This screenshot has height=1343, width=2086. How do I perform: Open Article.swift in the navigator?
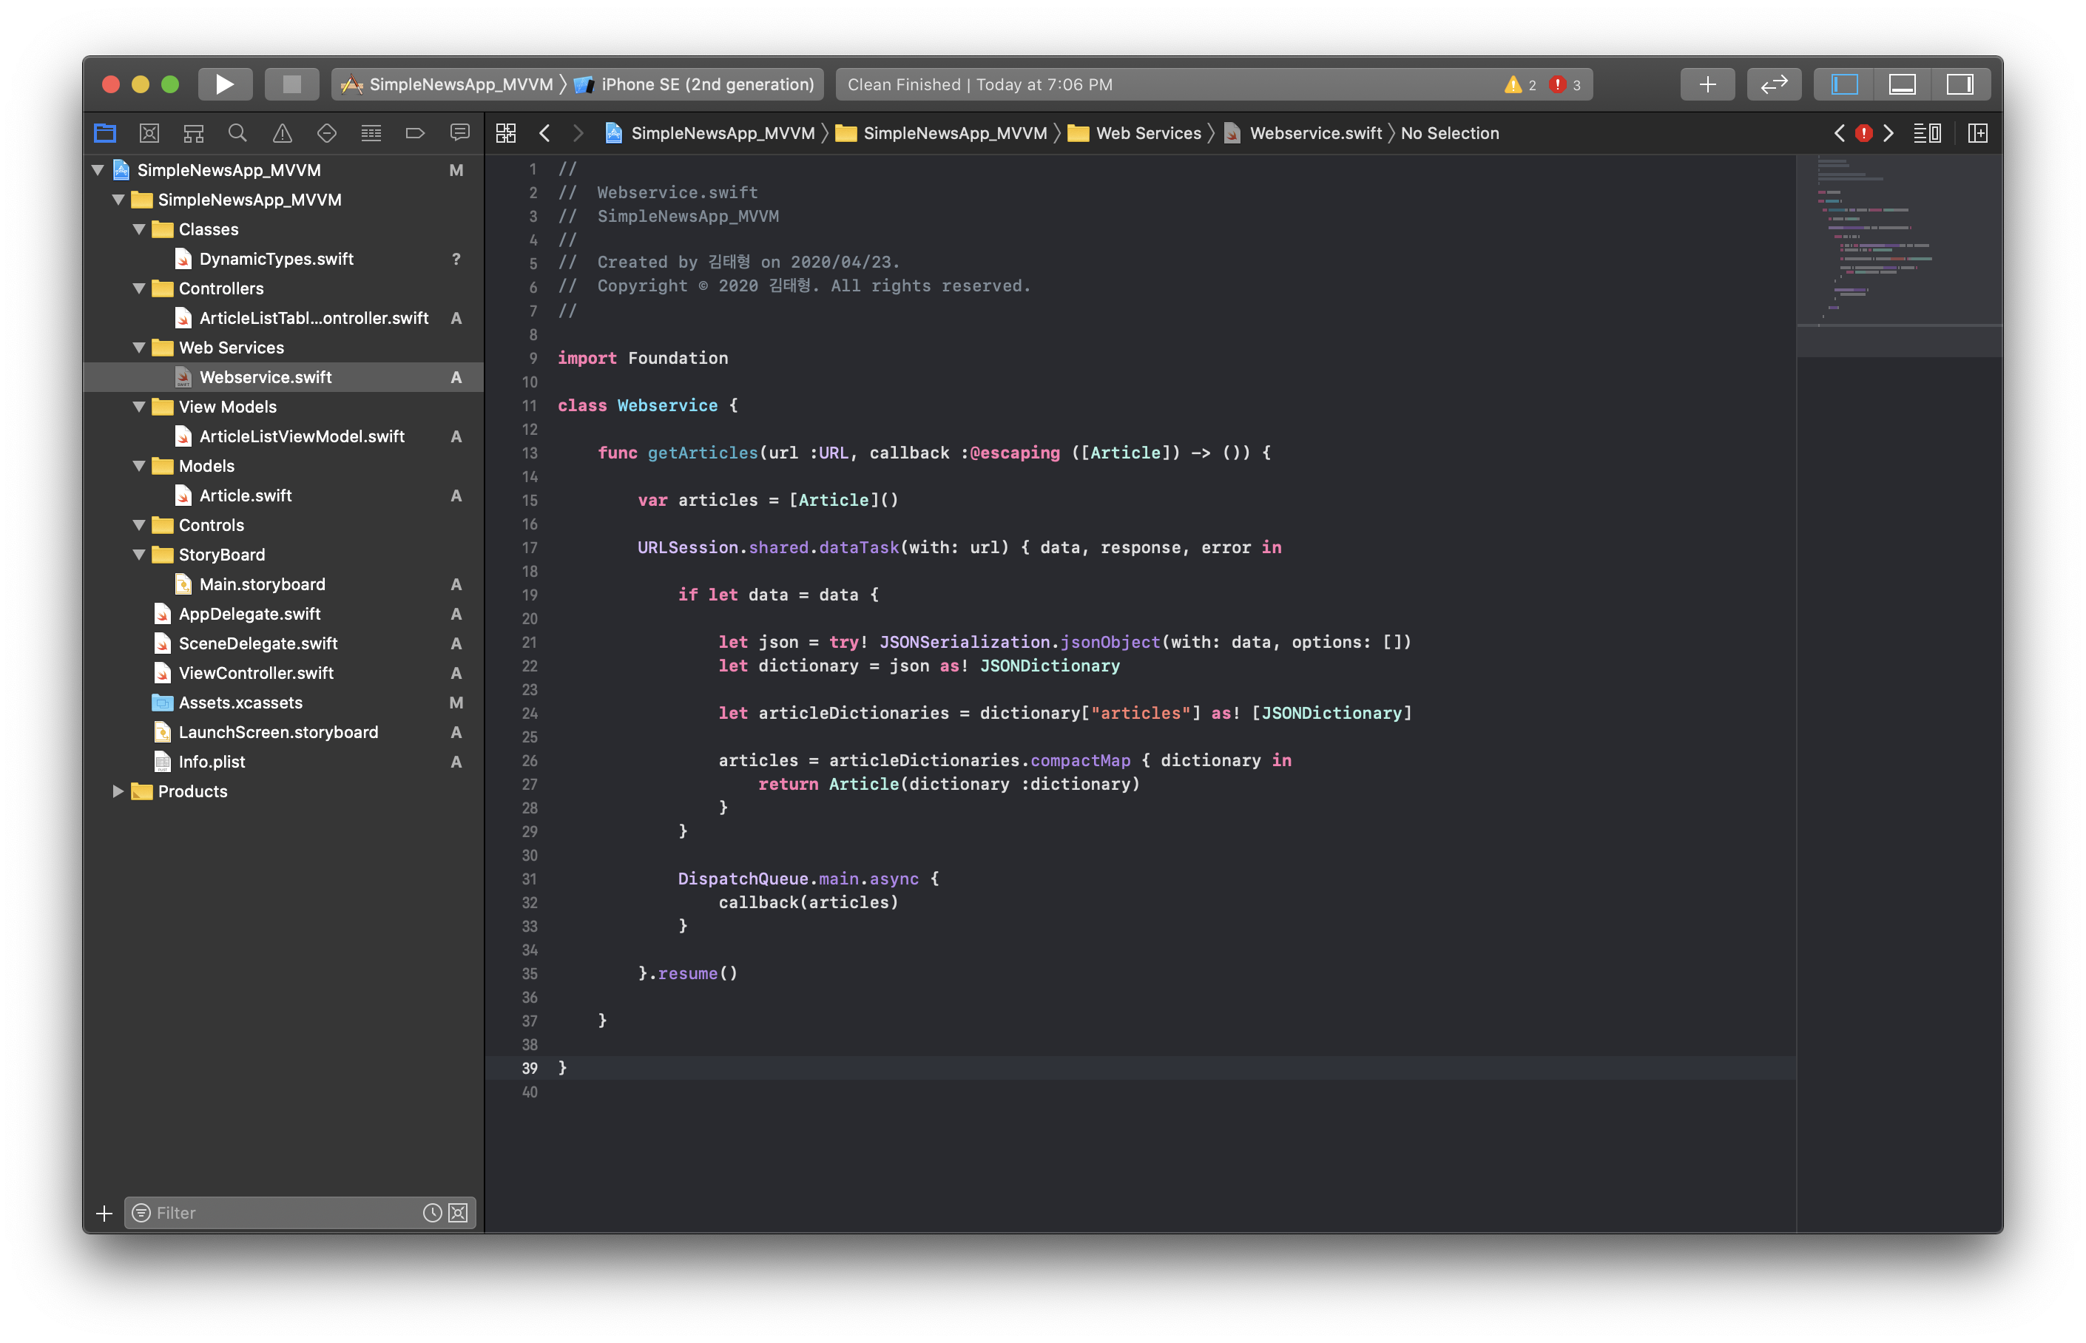pyautogui.click(x=245, y=496)
